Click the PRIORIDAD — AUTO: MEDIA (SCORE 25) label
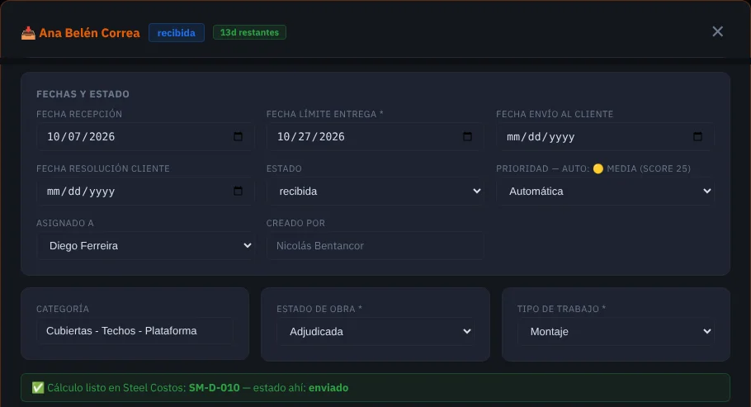 click(593, 168)
